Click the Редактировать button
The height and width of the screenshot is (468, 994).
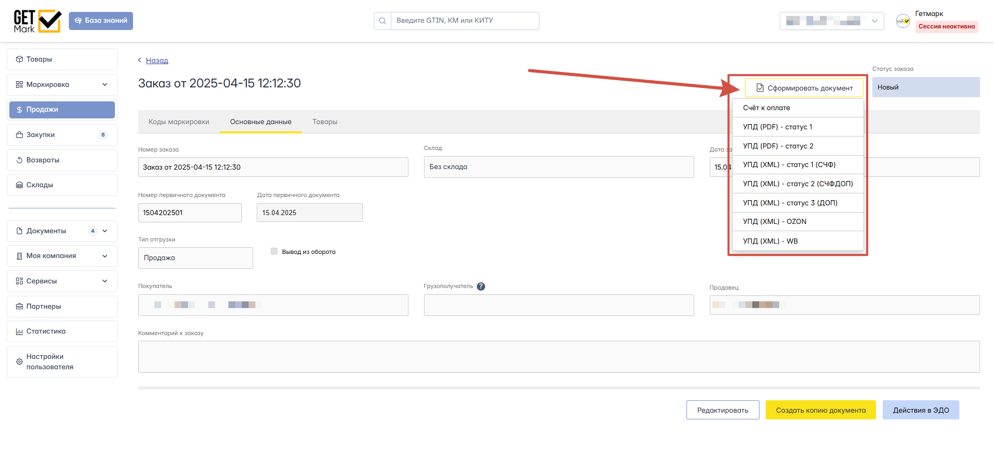723,410
